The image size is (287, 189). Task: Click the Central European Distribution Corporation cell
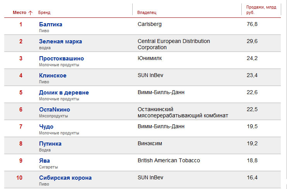tap(174, 44)
